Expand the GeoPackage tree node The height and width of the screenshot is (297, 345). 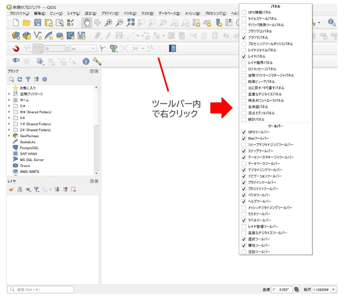[x=9, y=136]
